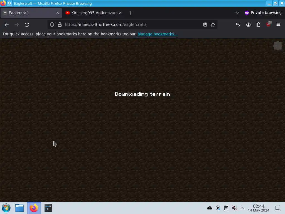Open Firefox account icon
This screenshot has width=285, height=214.
pyautogui.click(x=248, y=25)
